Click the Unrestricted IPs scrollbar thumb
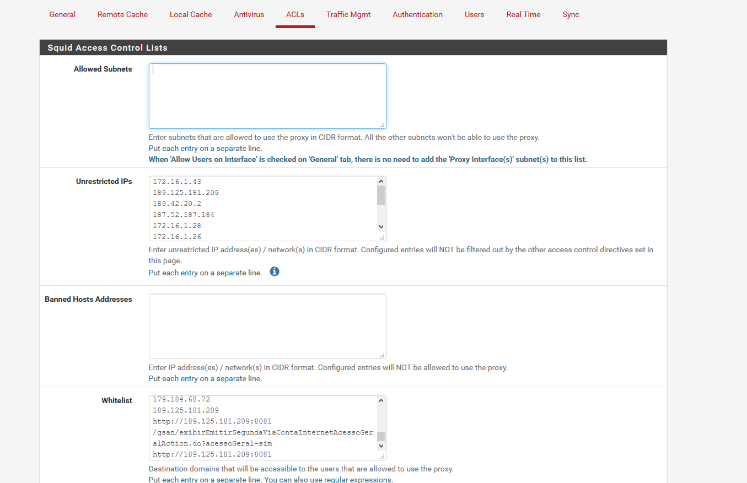The width and height of the screenshot is (747, 483). click(381, 196)
